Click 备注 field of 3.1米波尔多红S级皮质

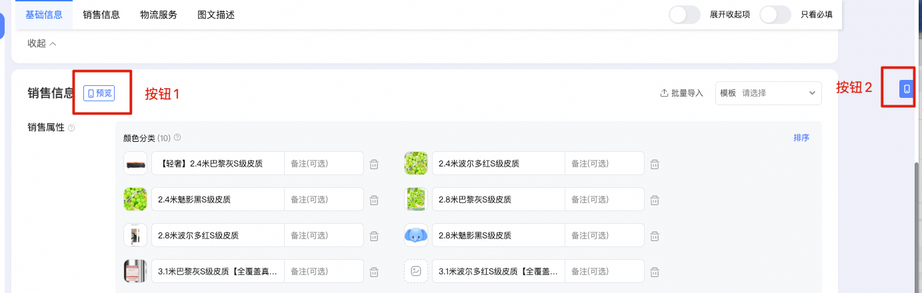pyautogui.click(x=605, y=271)
